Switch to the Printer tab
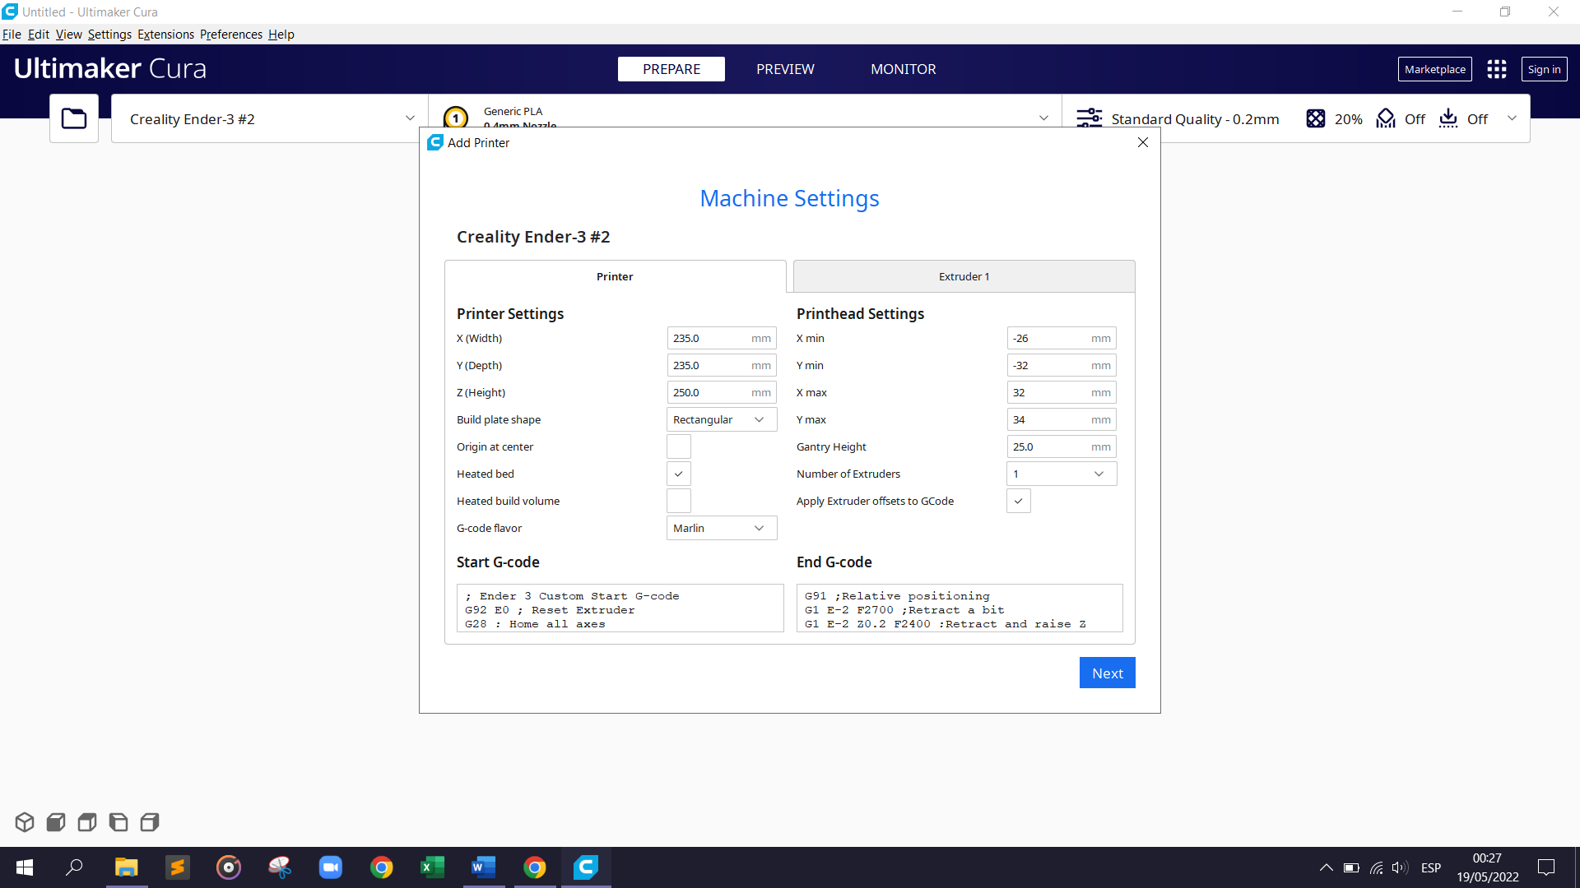The height and width of the screenshot is (888, 1580). (x=615, y=276)
